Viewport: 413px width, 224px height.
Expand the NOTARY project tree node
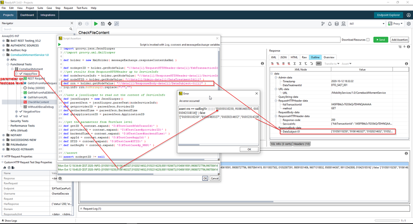tap(4, 134)
